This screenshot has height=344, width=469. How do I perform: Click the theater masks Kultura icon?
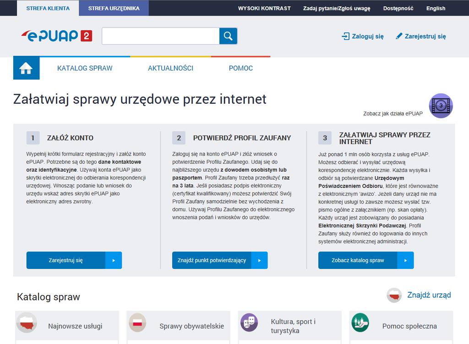pos(249,322)
